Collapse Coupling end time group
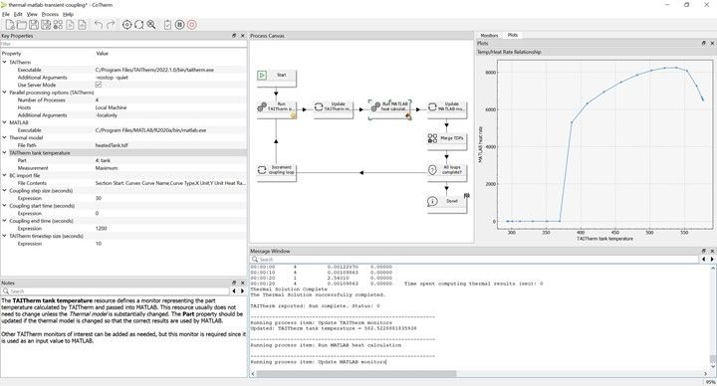The image size is (717, 386). [x=5, y=221]
